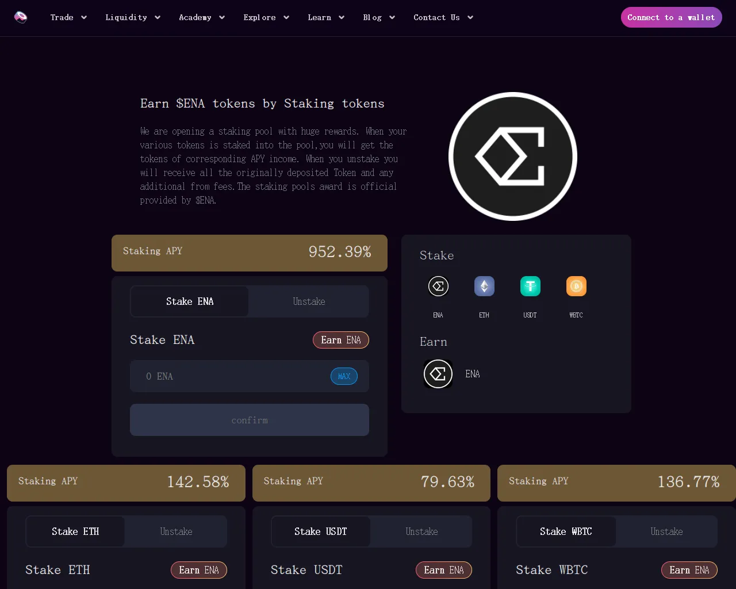Click the 'Stake WBTC' section heading

[552, 570]
